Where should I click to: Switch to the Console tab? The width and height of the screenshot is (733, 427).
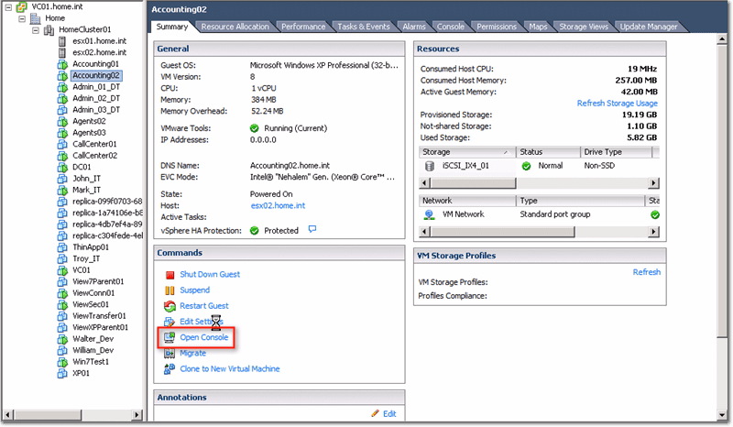tap(451, 27)
